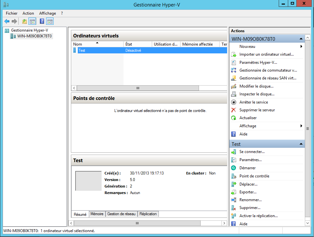The image size is (314, 237).
Task: Click Aide link under Test actions
Action: click(x=243, y=224)
